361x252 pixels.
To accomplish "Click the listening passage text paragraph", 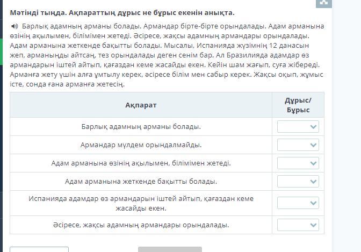I will pyautogui.click(x=167, y=55).
